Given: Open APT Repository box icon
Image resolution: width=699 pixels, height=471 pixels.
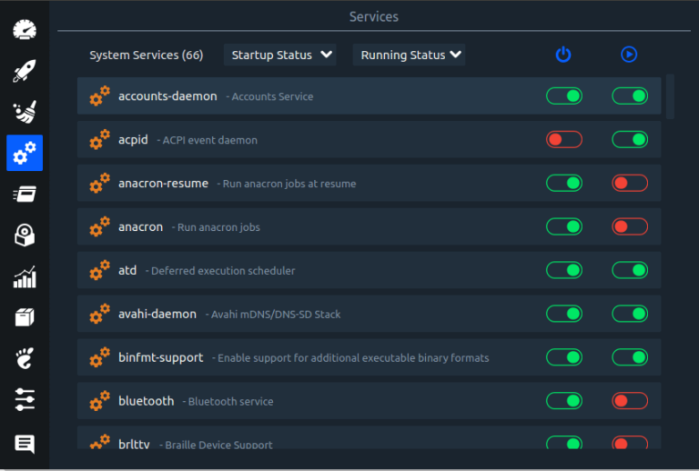Looking at the screenshot, I should pyautogui.click(x=25, y=318).
